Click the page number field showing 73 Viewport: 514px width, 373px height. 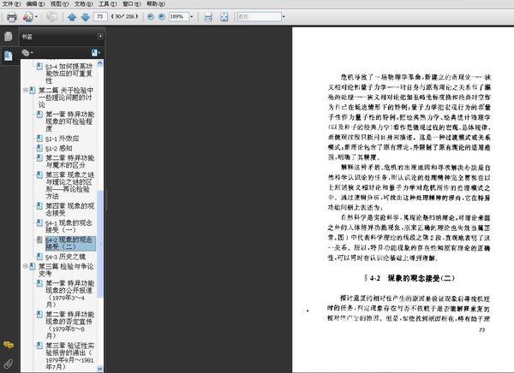[100, 16]
